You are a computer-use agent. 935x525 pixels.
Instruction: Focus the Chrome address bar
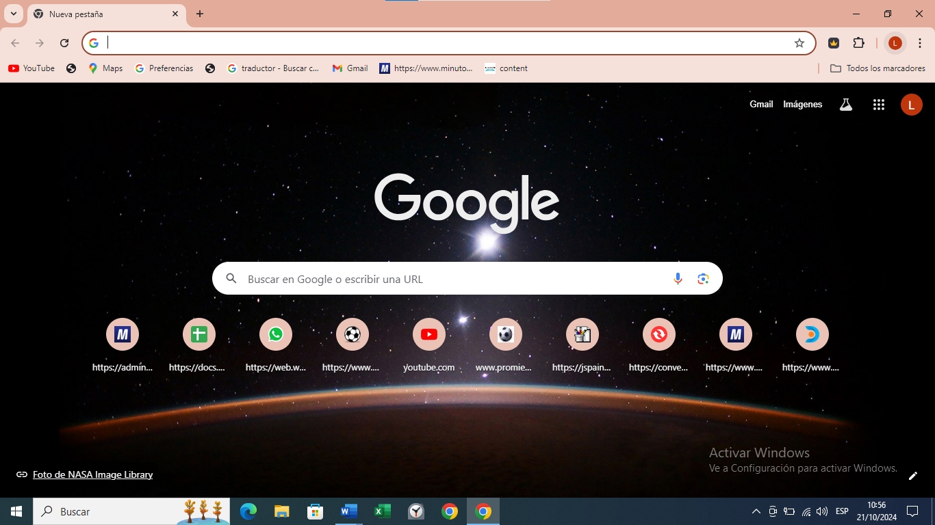(448, 43)
